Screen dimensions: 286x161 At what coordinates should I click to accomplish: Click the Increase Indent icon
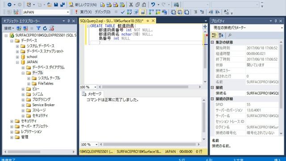pos(218,12)
